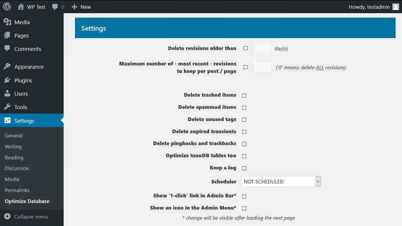Click the Collapse menu arrow icon
402x226 pixels.
point(8,216)
